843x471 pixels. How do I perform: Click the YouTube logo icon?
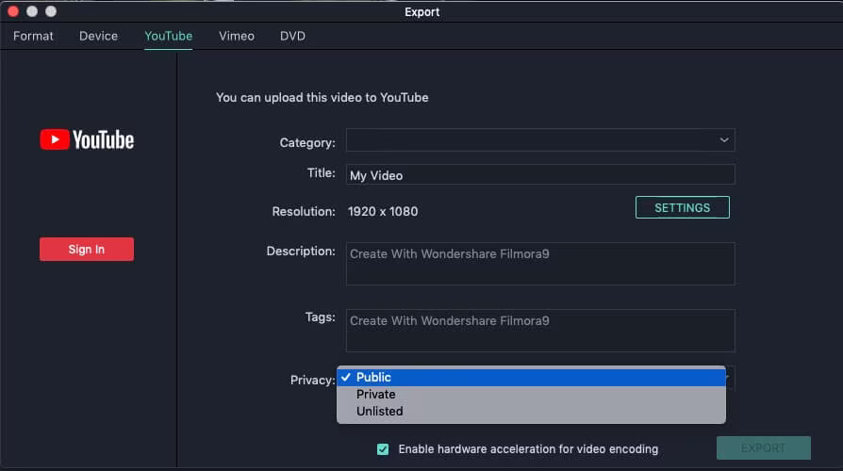point(86,140)
